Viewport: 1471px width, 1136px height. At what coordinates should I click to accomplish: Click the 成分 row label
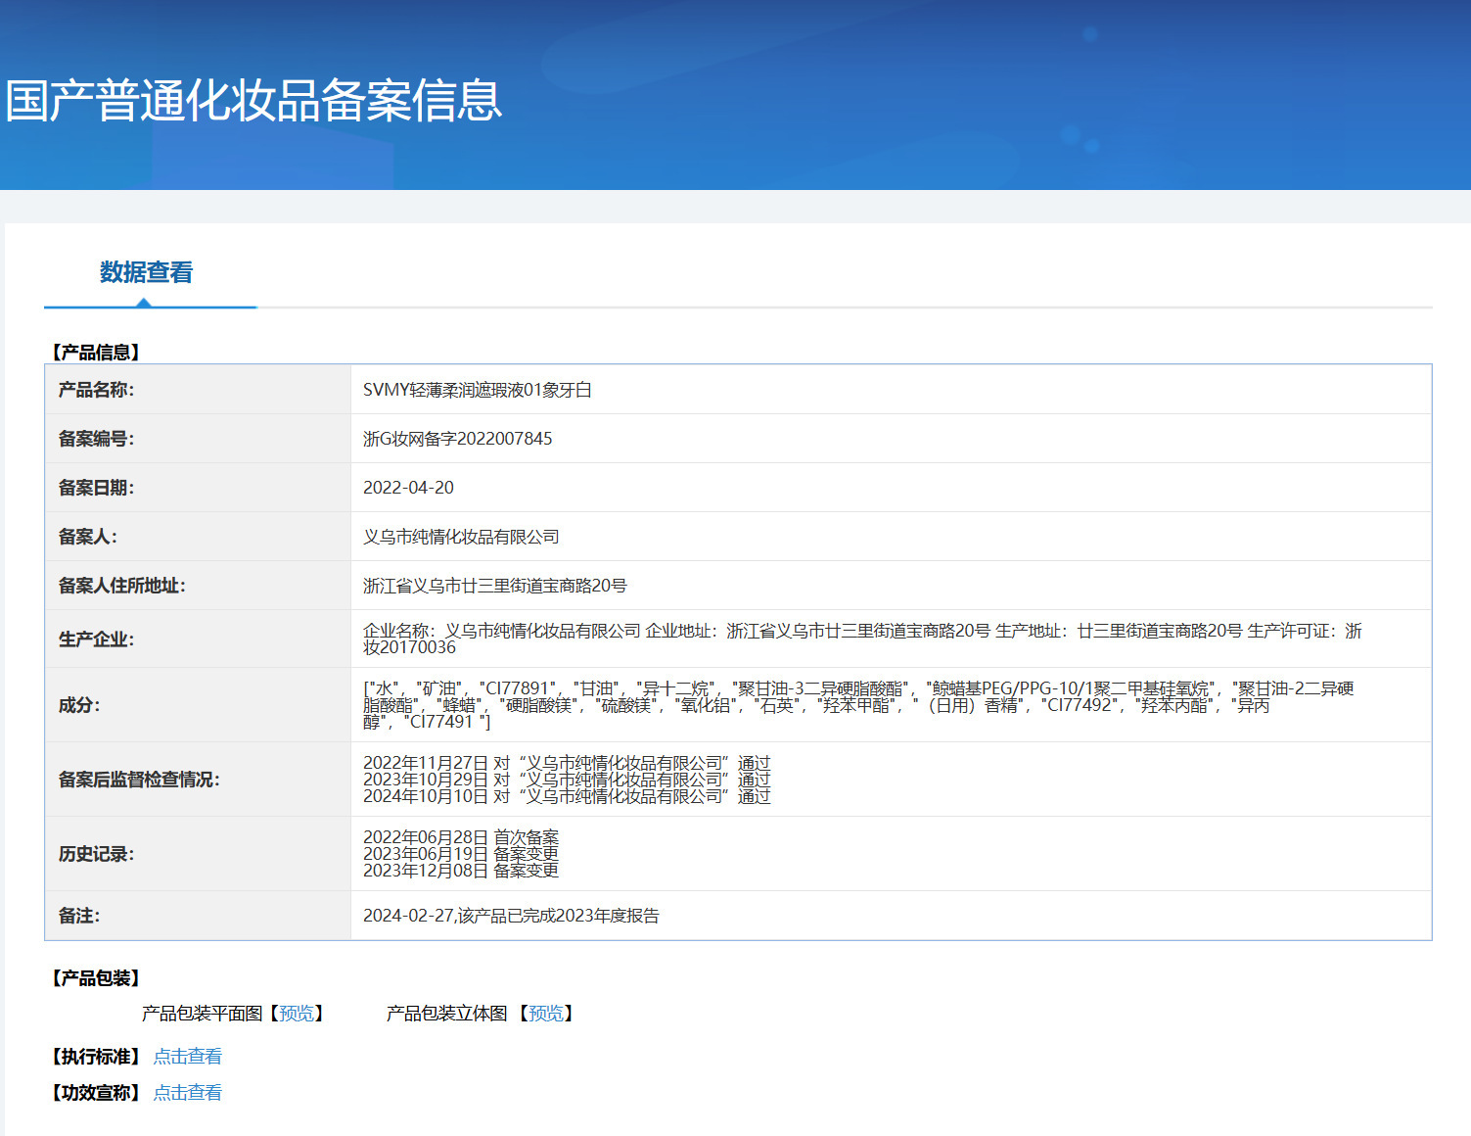(x=79, y=705)
